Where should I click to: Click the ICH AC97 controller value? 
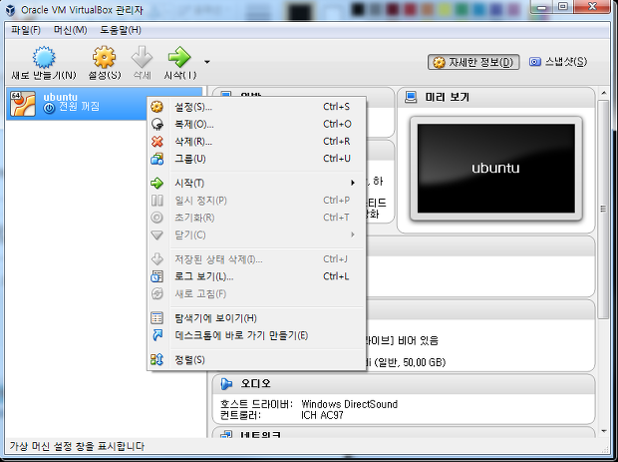point(322,415)
